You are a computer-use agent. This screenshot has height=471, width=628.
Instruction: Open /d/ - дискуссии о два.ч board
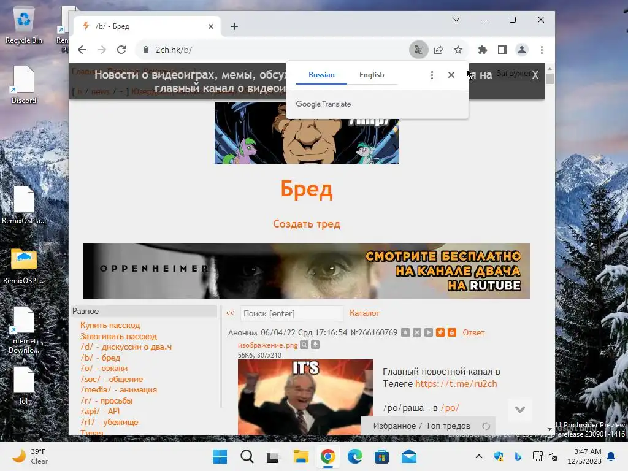click(x=126, y=347)
